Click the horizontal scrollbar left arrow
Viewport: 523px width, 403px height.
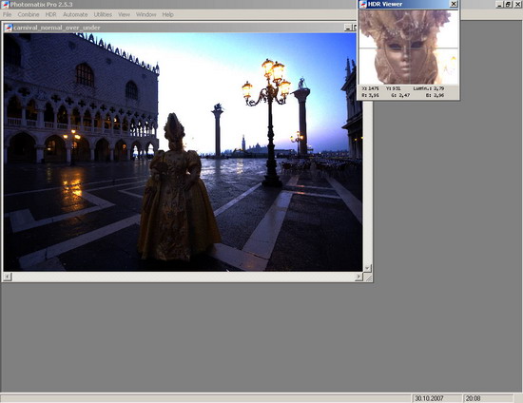(x=8, y=277)
